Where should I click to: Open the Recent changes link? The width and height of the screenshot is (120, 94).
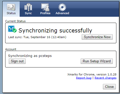106,78
